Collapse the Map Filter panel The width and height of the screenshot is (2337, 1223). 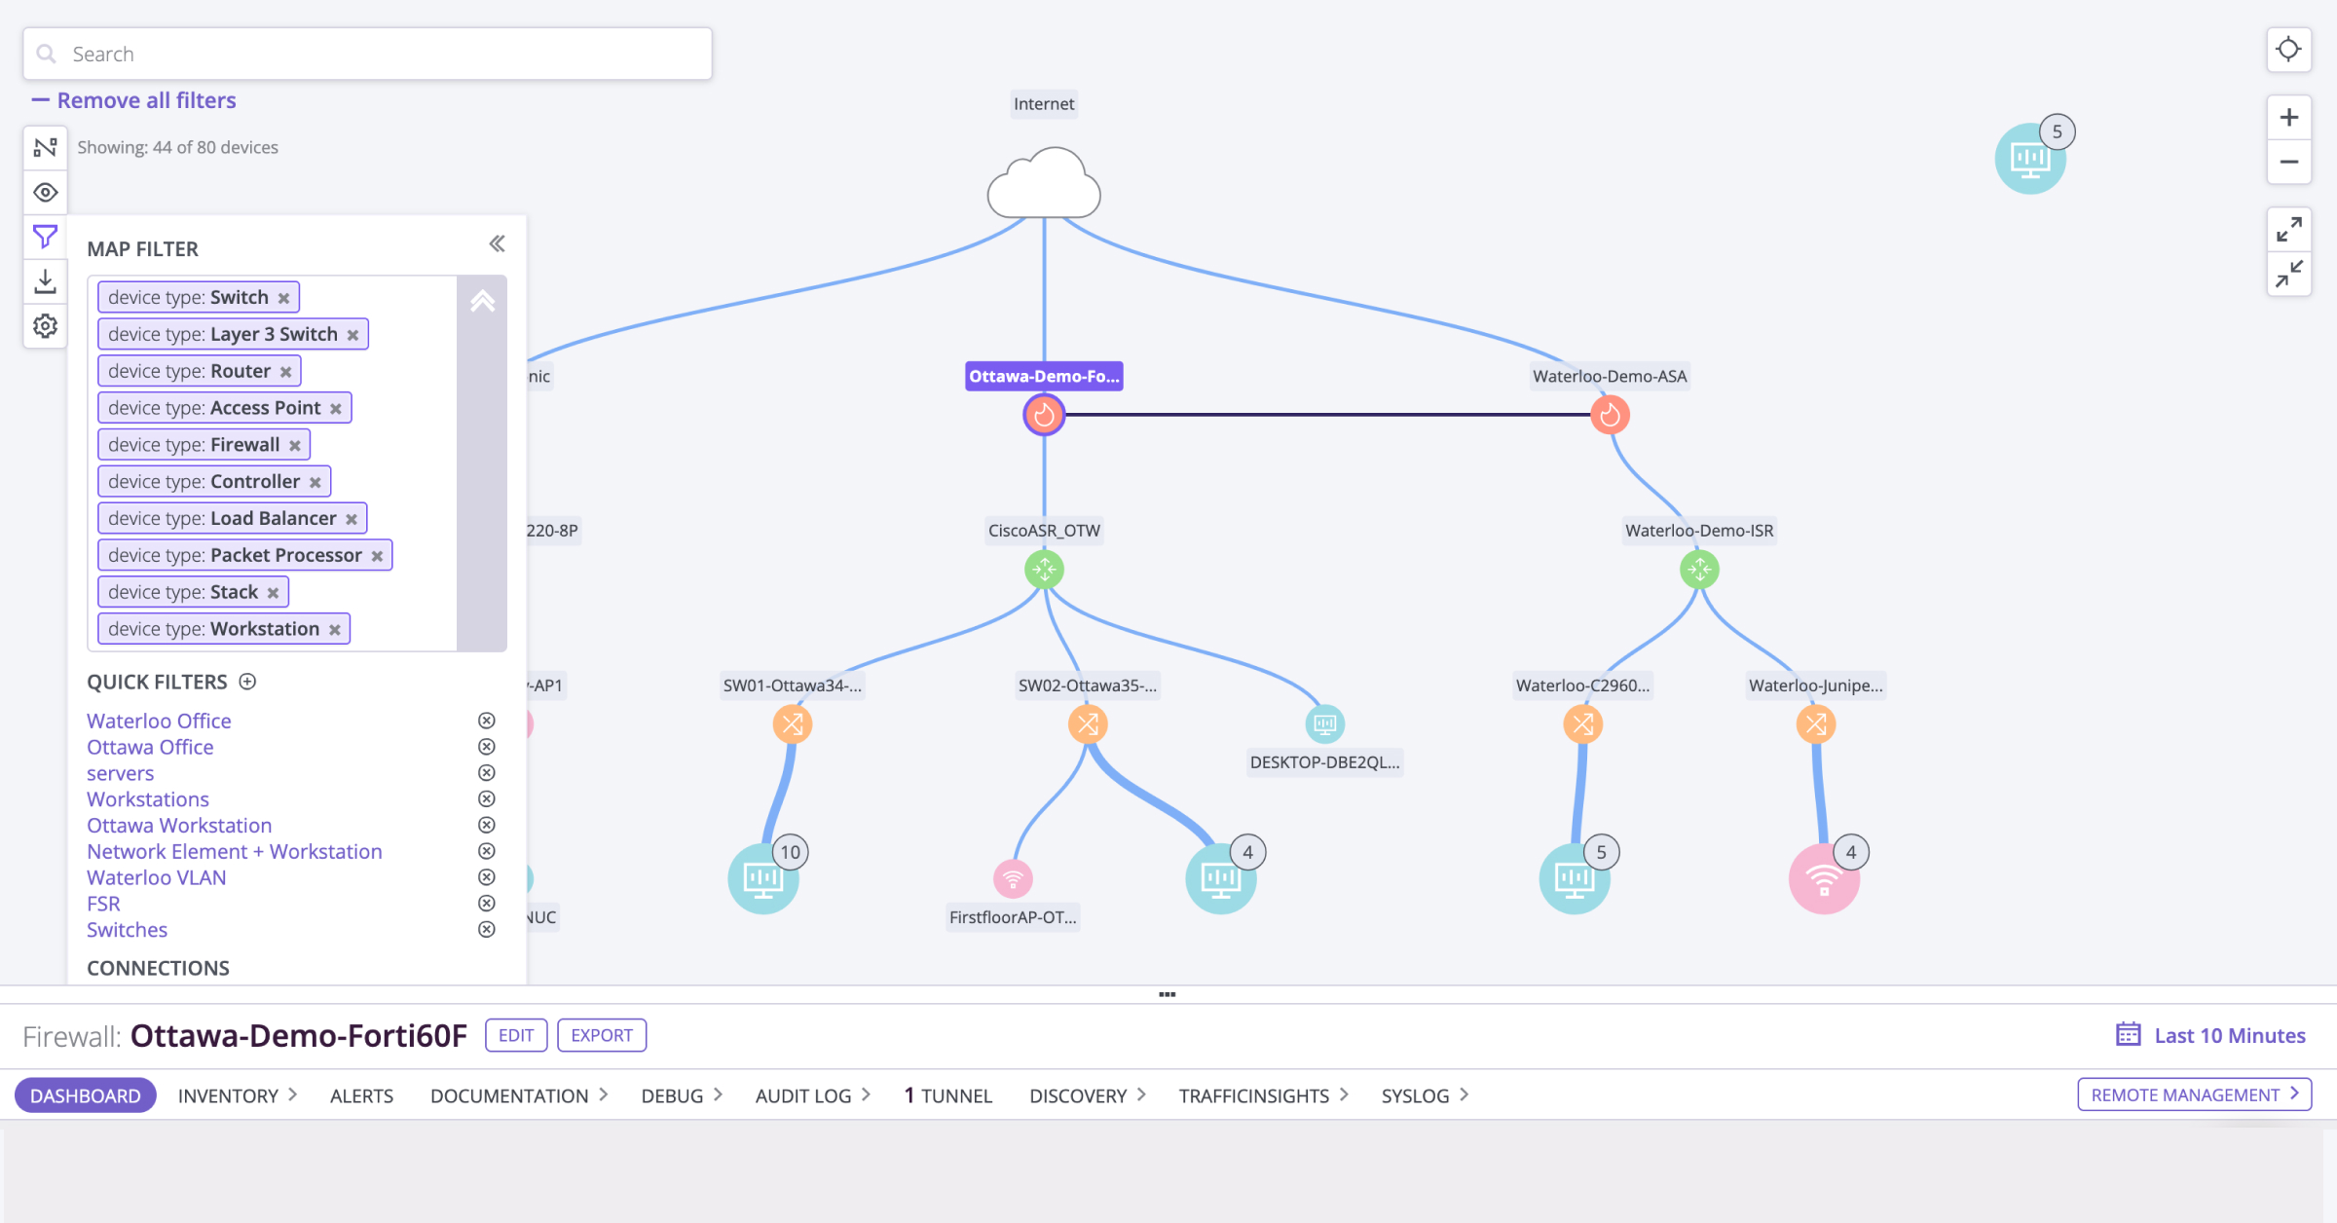pyautogui.click(x=497, y=243)
